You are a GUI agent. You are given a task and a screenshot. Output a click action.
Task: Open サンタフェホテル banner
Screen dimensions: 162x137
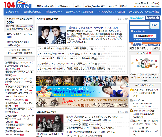pos(82,103)
